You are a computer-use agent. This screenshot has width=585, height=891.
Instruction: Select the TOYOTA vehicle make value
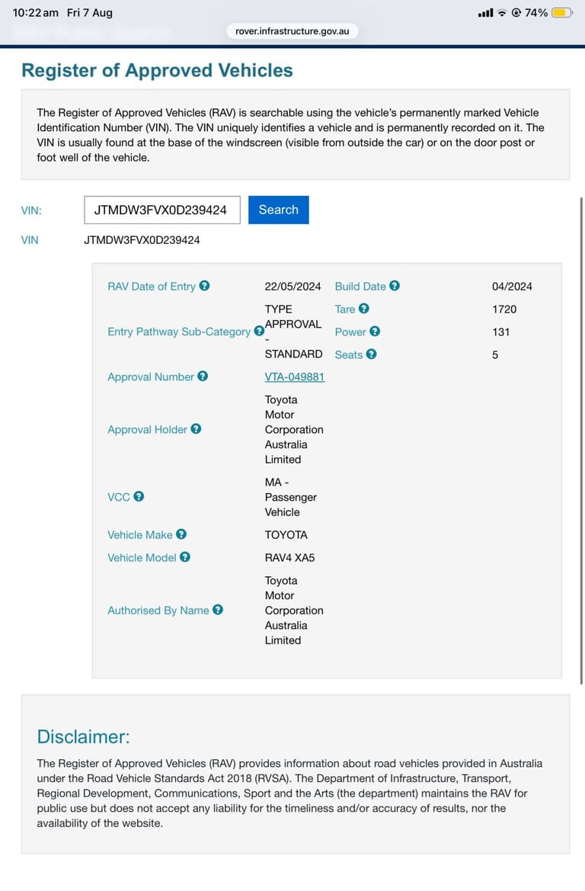click(x=286, y=535)
